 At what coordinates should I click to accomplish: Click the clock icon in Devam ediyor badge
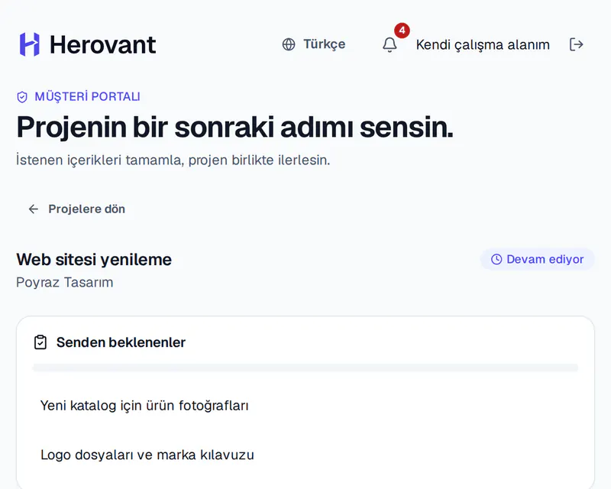point(496,259)
